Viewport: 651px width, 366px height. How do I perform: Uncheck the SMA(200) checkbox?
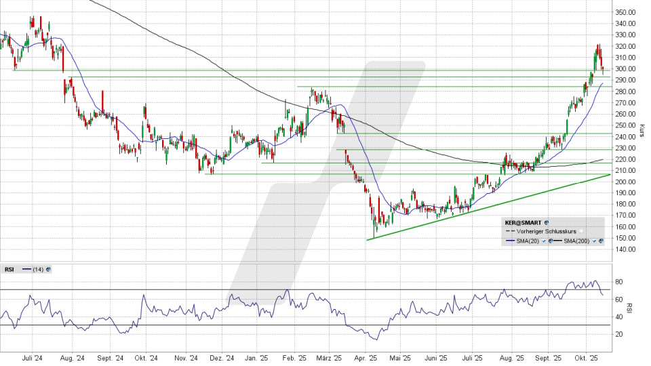tap(594, 241)
